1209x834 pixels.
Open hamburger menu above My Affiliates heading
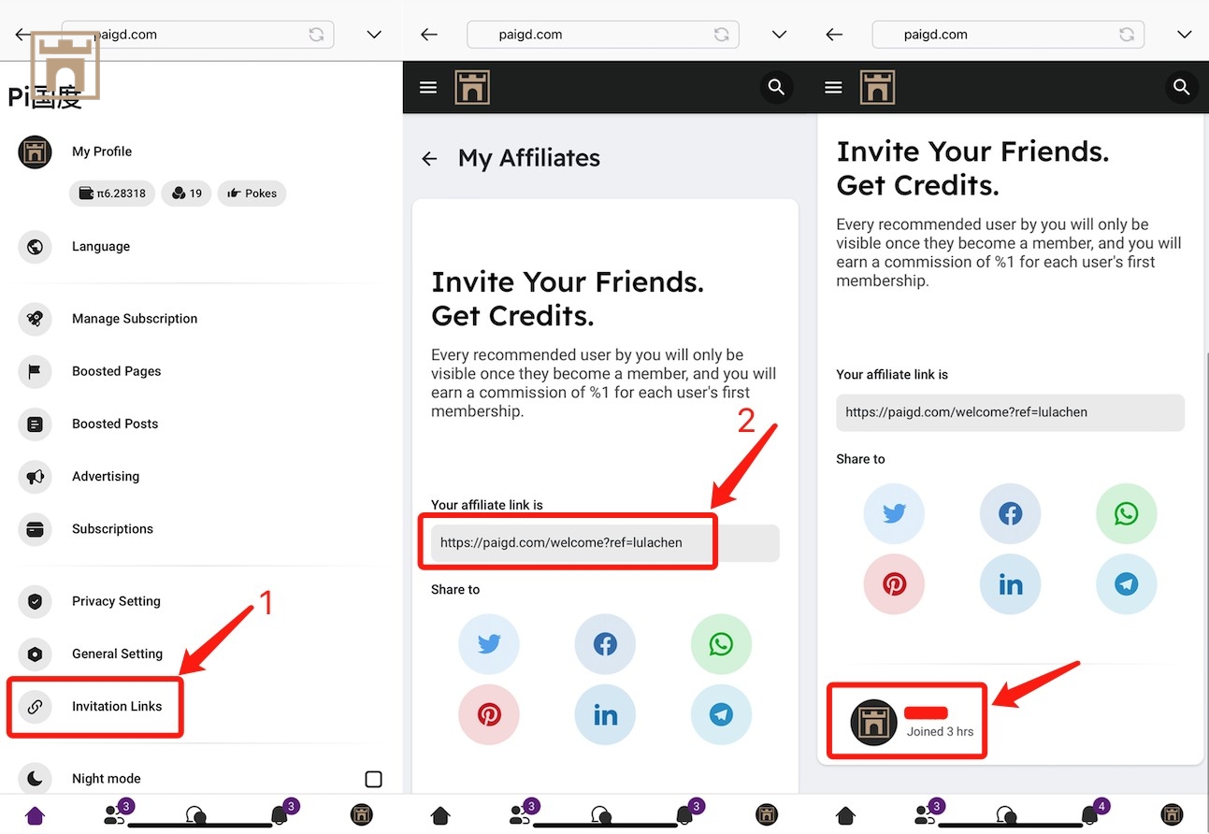click(x=428, y=88)
